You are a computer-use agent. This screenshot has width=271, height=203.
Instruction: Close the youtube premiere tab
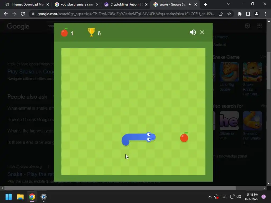pyautogui.click(x=97, y=4)
